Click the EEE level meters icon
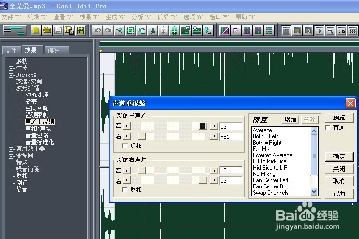The image size is (359, 239). (353, 31)
